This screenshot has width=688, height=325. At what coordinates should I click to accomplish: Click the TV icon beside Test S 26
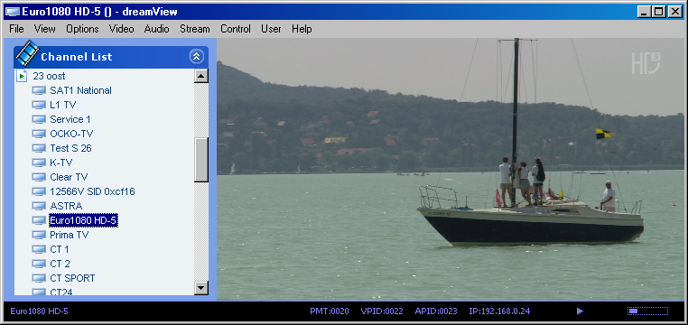pyautogui.click(x=39, y=149)
